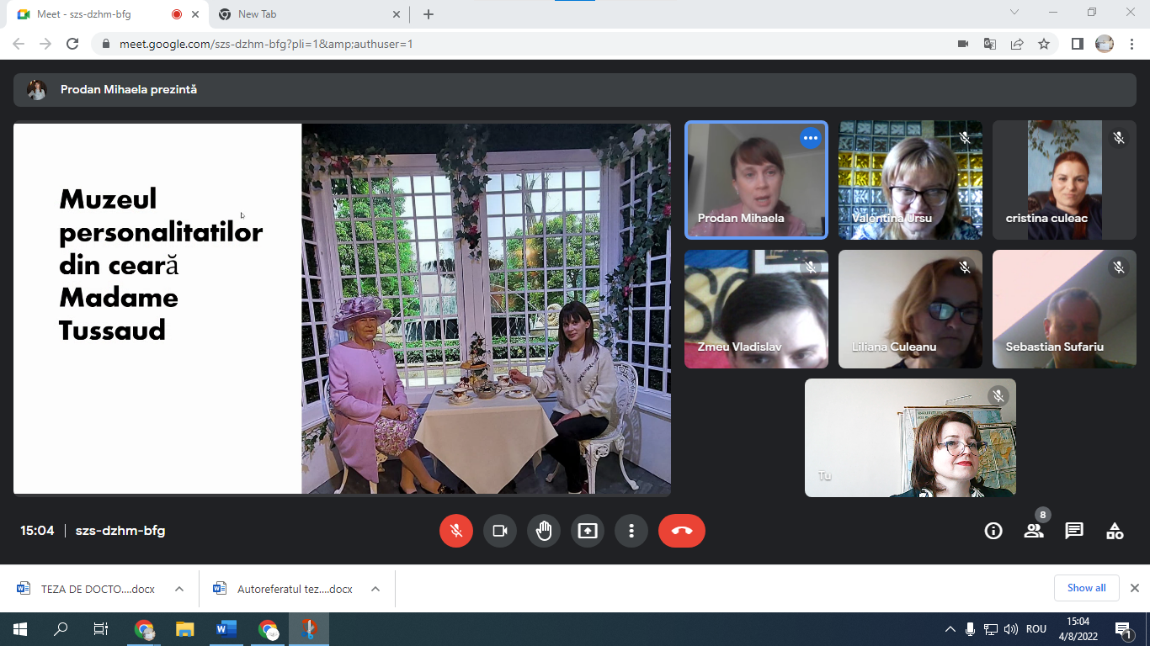
Task: Go back in browser history
Action: coord(19,44)
